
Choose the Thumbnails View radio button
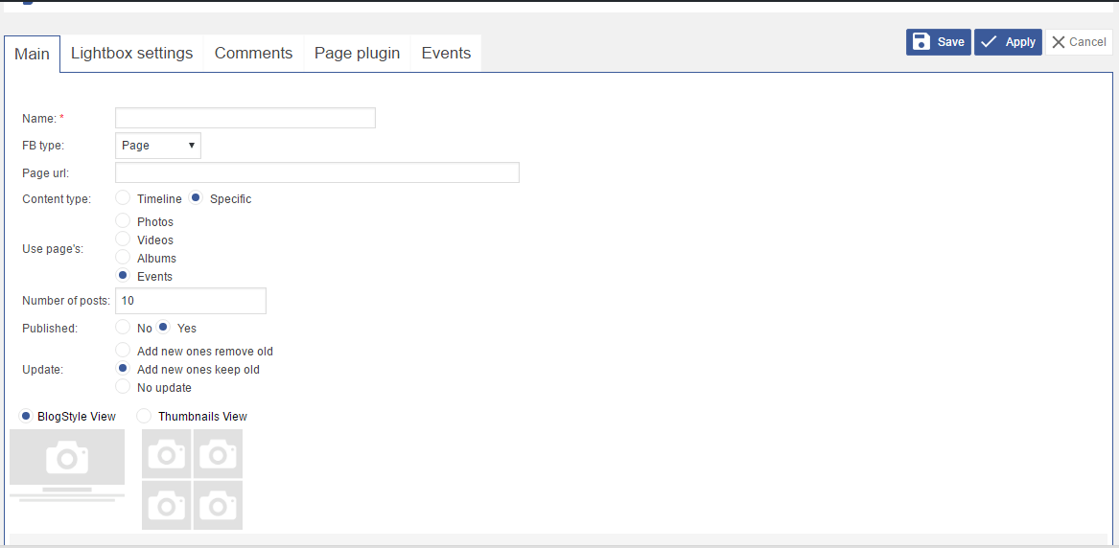(144, 417)
